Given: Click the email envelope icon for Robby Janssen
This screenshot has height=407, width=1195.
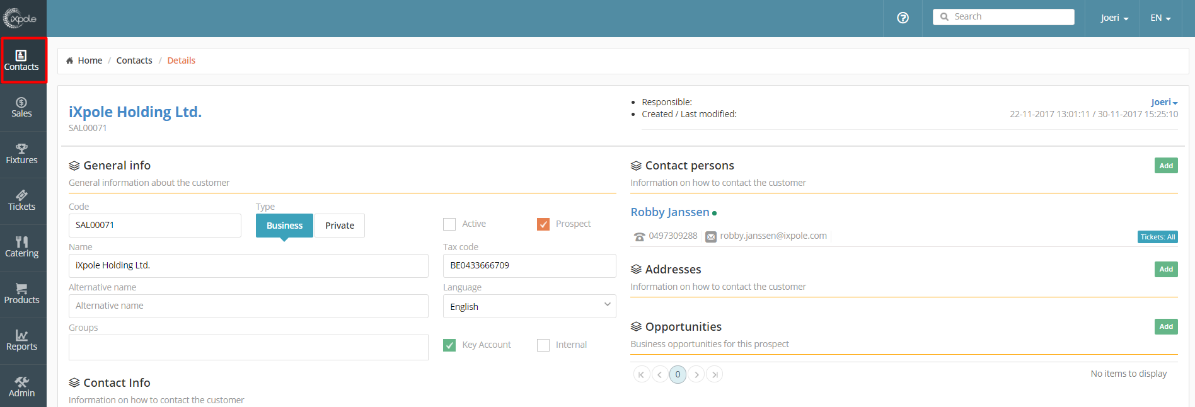Looking at the screenshot, I should [x=711, y=237].
